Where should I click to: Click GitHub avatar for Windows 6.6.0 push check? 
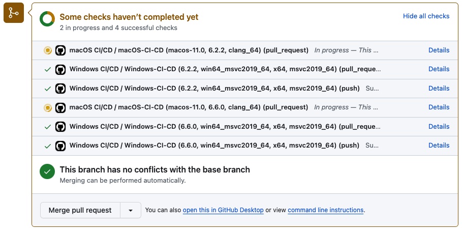pos(60,146)
